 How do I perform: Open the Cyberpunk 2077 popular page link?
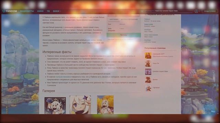click(158, 54)
